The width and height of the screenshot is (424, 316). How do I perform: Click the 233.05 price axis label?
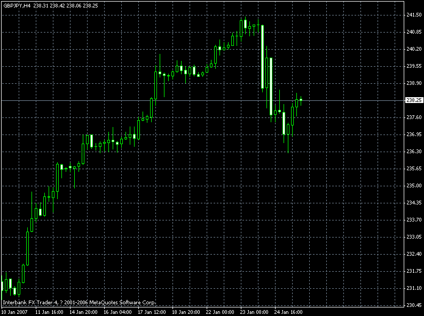pos(414,237)
